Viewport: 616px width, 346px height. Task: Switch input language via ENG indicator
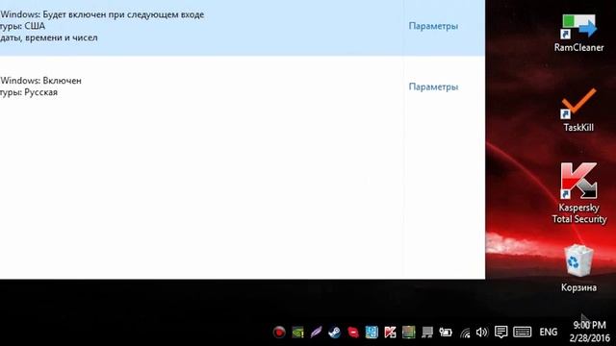[x=548, y=332]
